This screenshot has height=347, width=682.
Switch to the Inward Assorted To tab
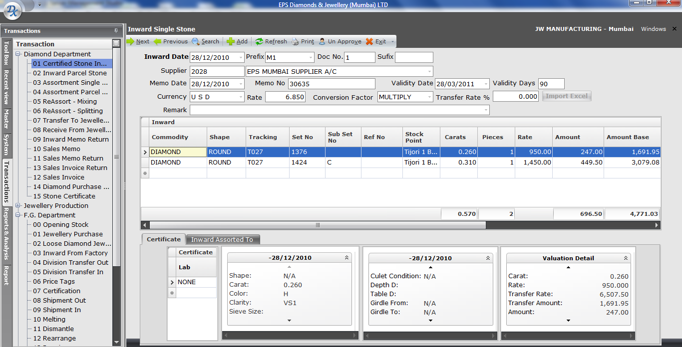[222, 240]
